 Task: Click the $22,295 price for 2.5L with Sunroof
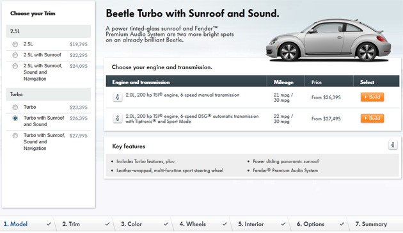pos(79,55)
